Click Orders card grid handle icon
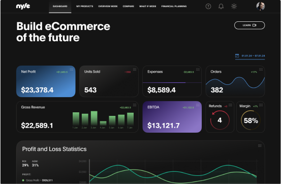Viewport: 281px width, 184px height. coord(261,70)
